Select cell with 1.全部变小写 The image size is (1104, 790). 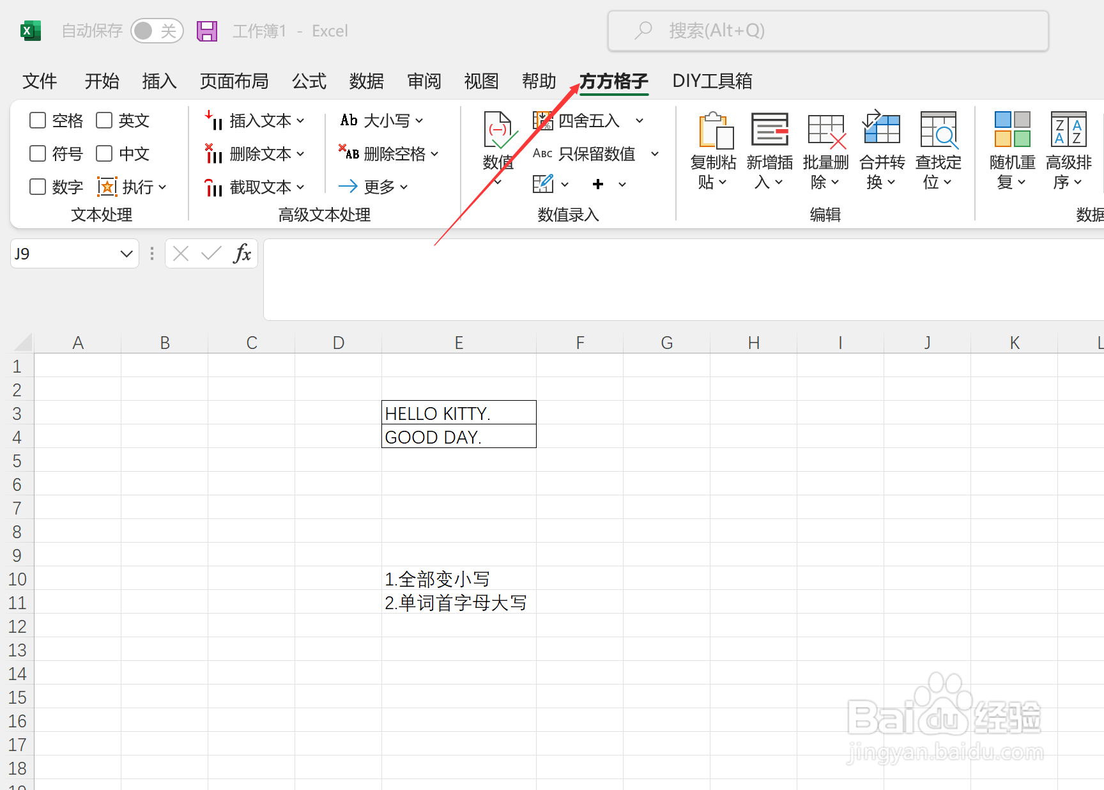(459, 578)
